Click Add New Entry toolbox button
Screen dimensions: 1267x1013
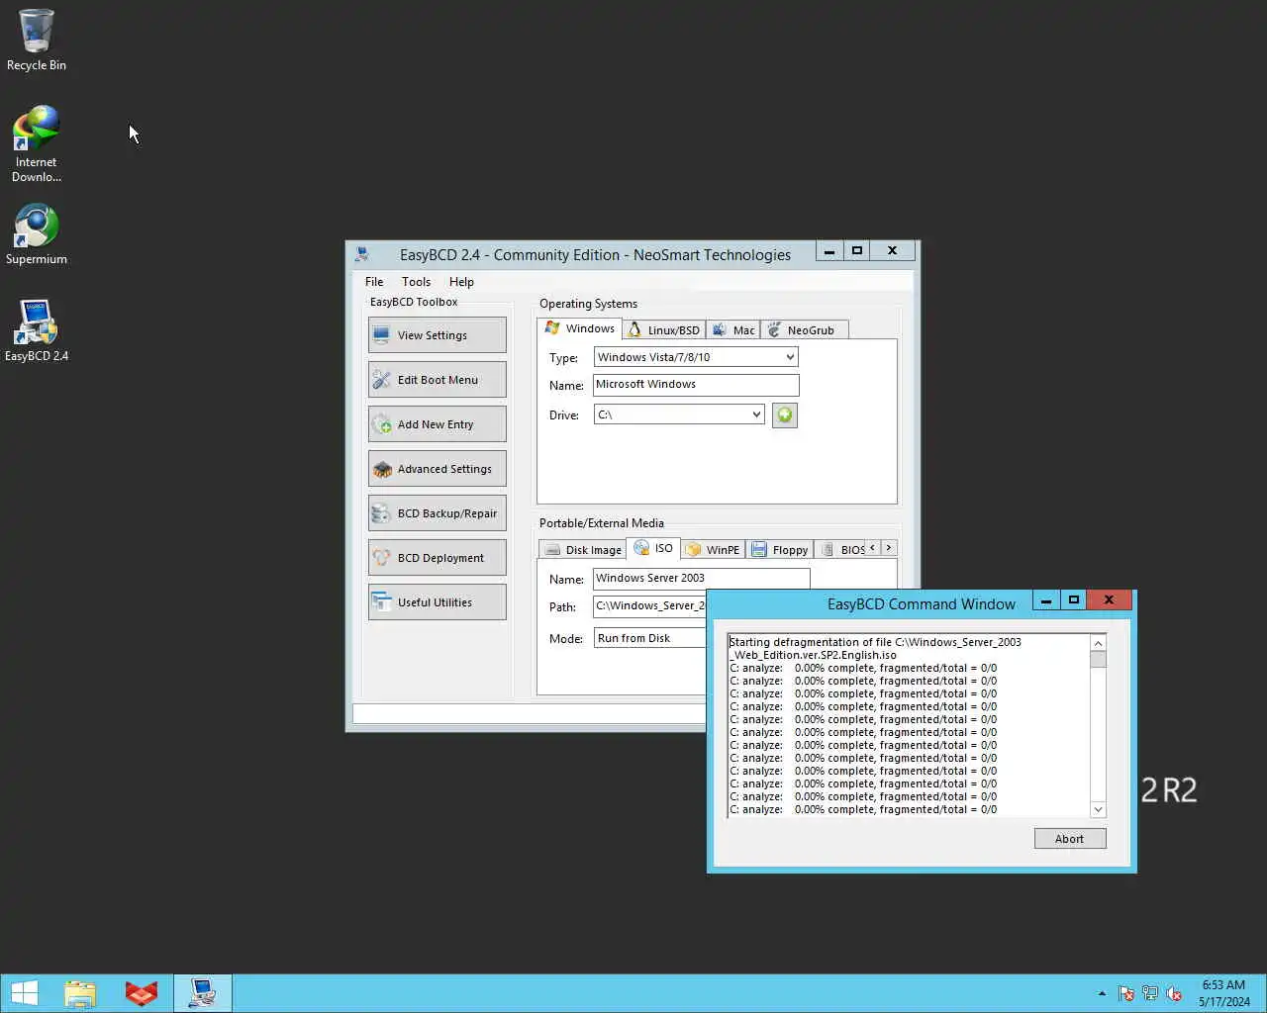pyautogui.click(x=438, y=424)
